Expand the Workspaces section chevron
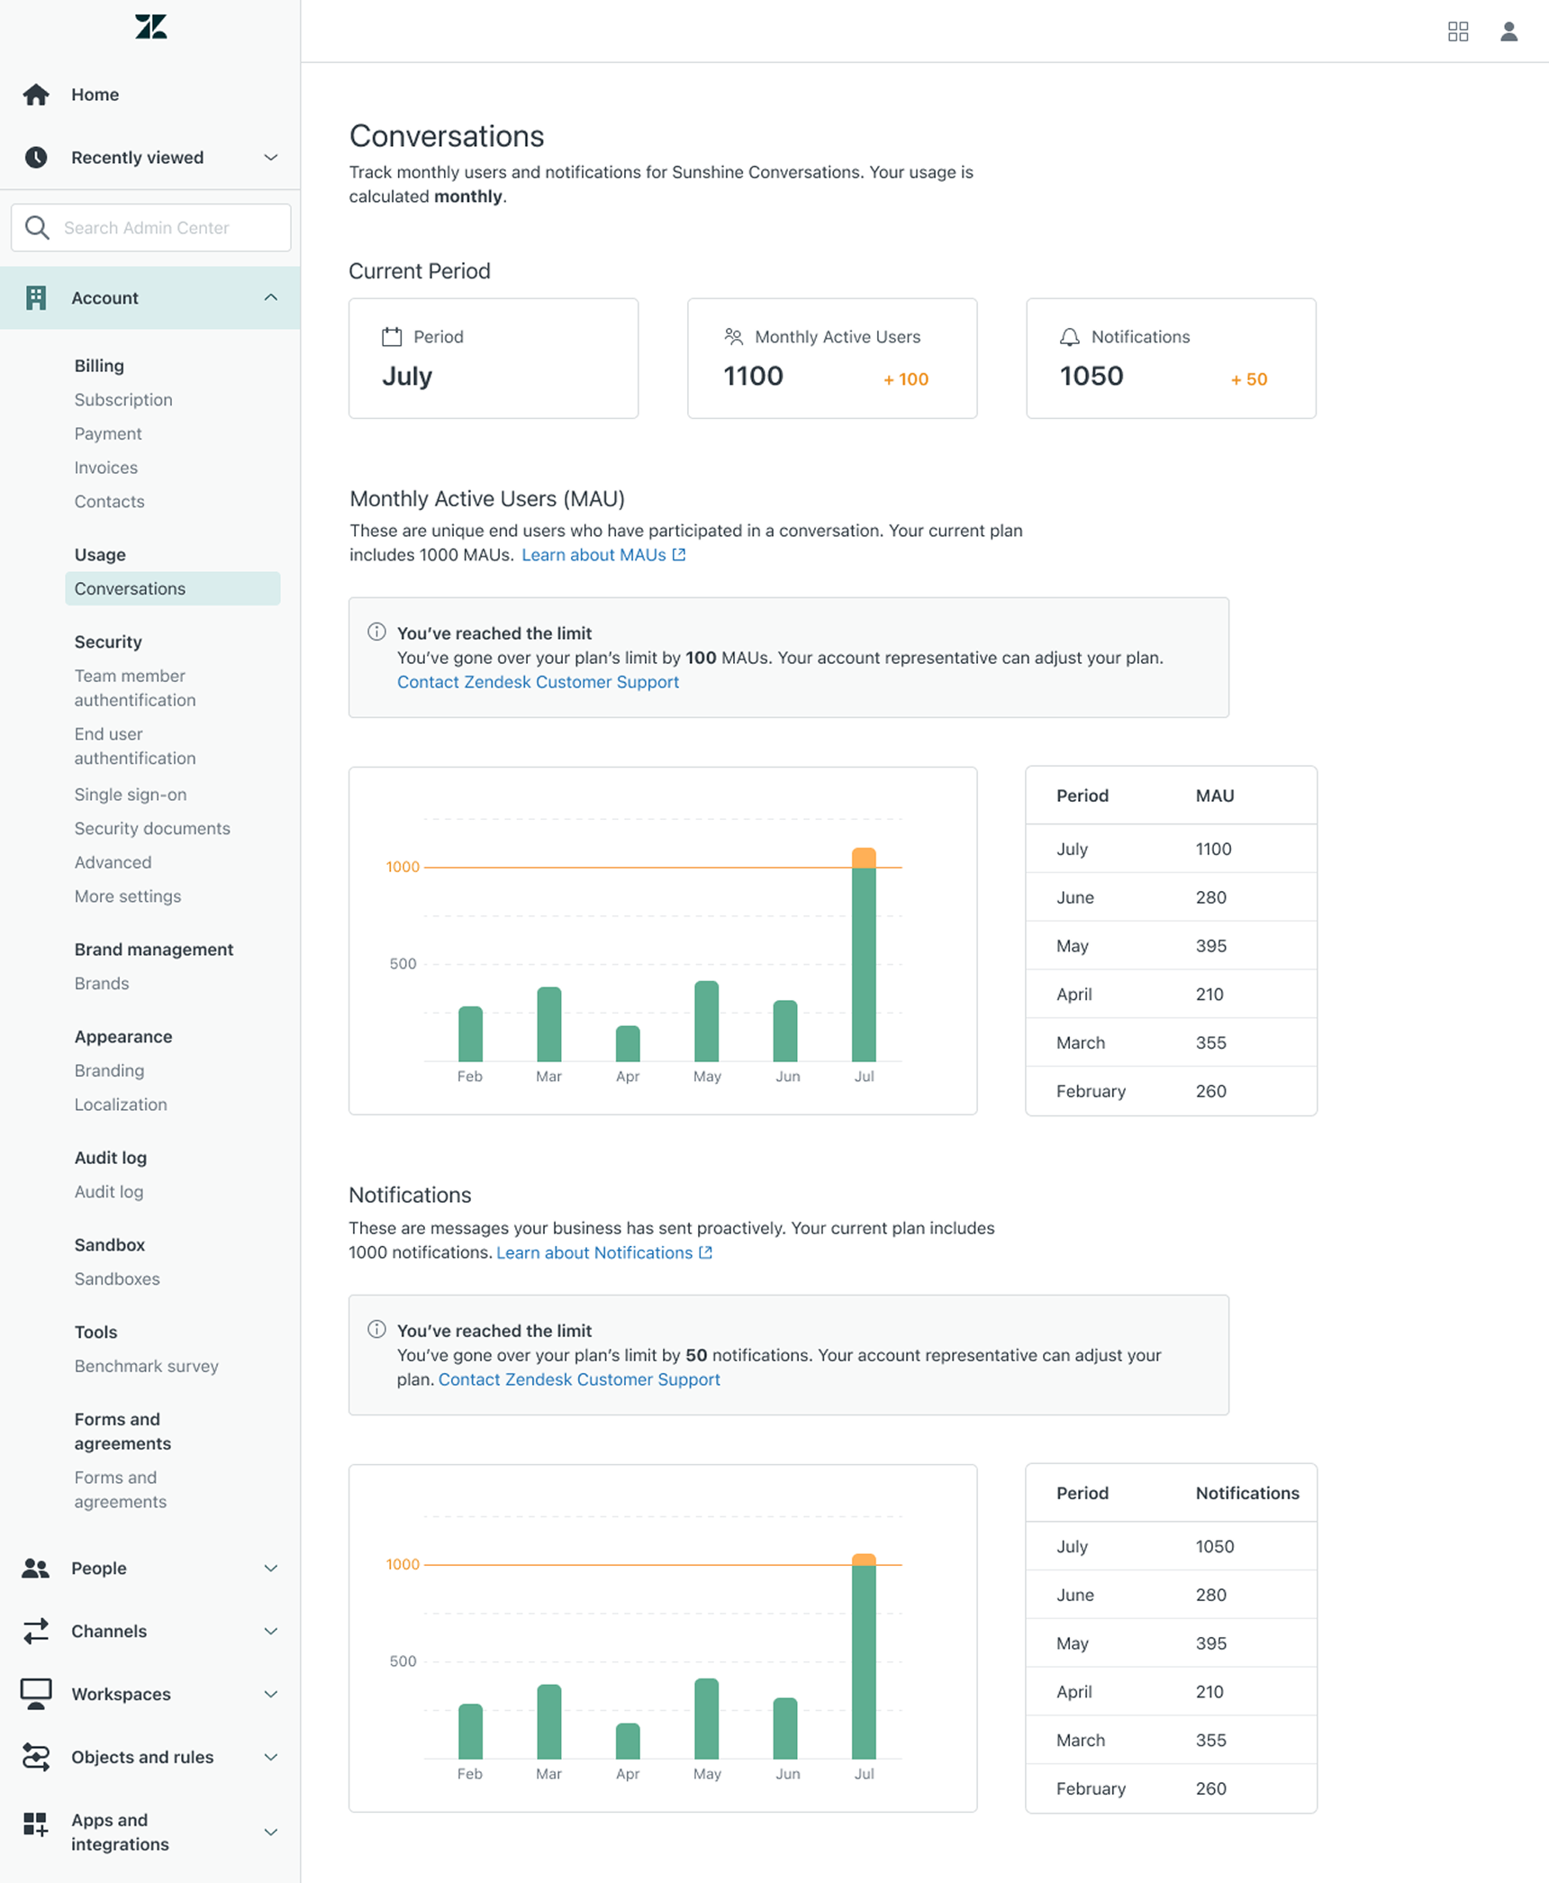Image resolution: width=1549 pixels, height=1883 pixels. pos(270,1695)
